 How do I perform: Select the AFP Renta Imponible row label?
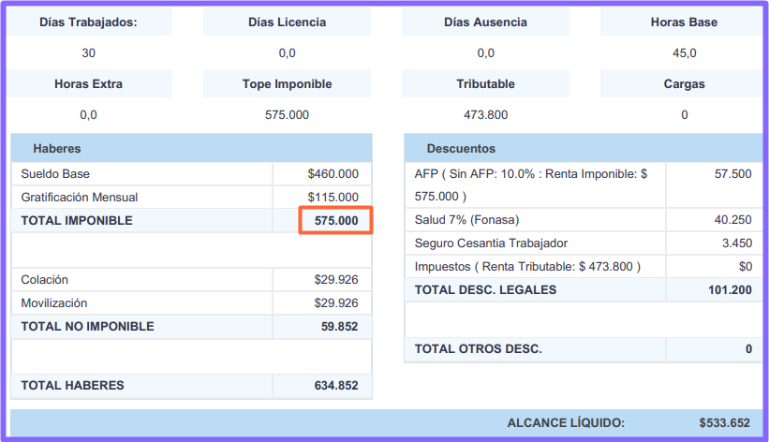coord(531,184)
